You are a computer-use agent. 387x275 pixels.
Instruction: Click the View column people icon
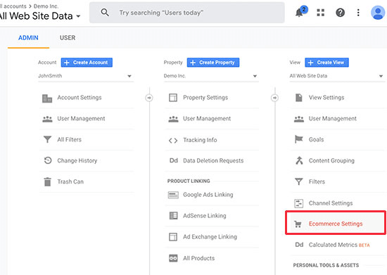(x=299, y=119)
